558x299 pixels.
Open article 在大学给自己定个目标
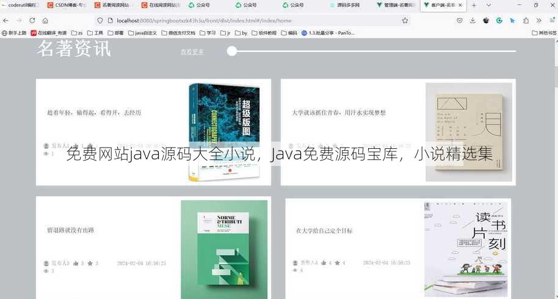[324, 231]
